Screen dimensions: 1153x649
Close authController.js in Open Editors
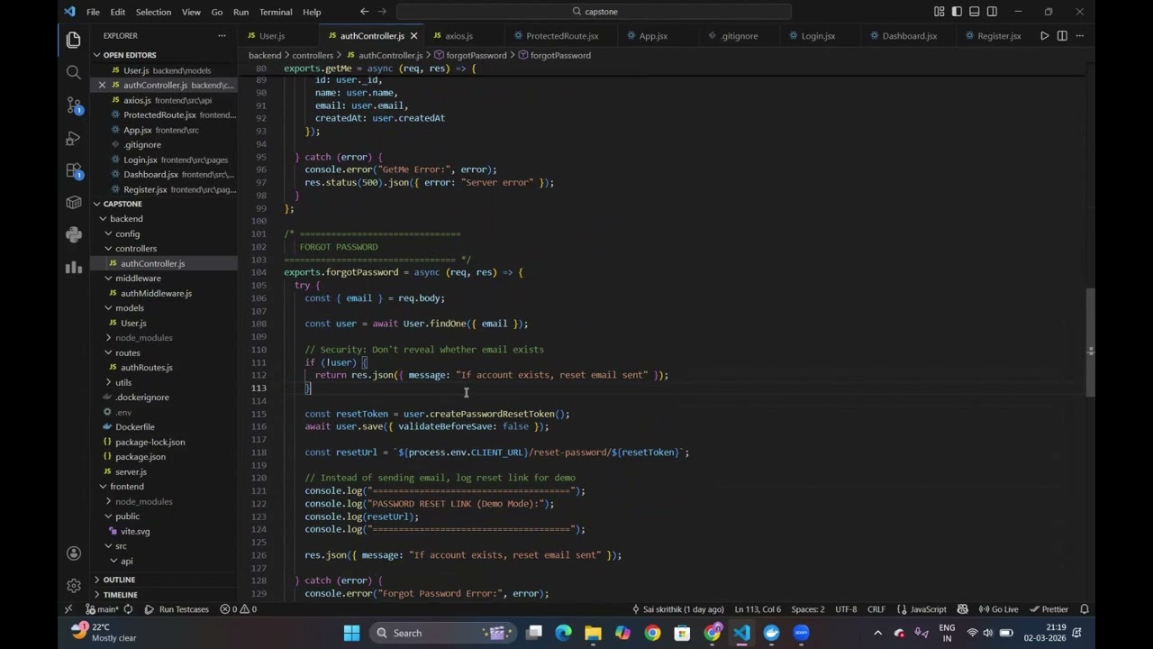coord(102,85)
